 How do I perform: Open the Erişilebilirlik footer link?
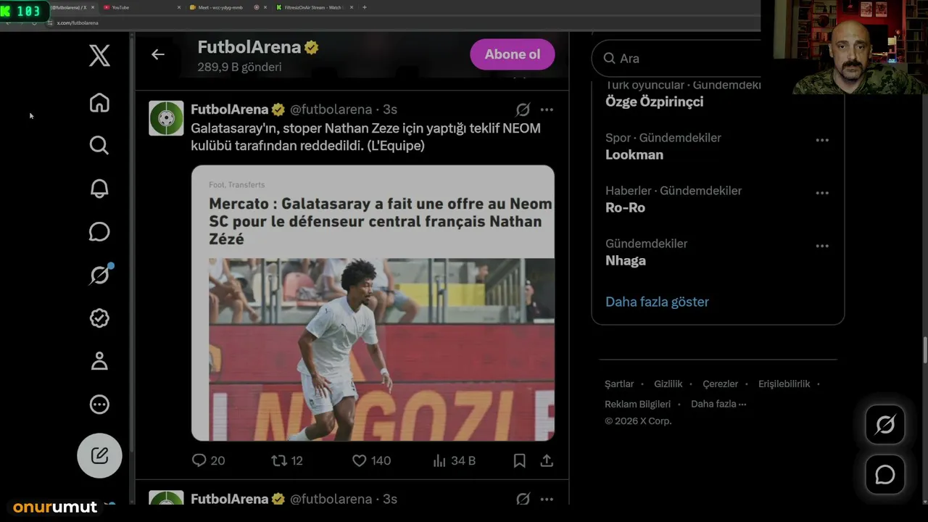784,384
